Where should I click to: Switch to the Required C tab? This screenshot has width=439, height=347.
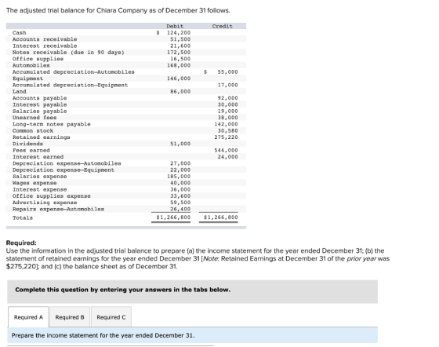pyautogui.click(x=111, y=317)
